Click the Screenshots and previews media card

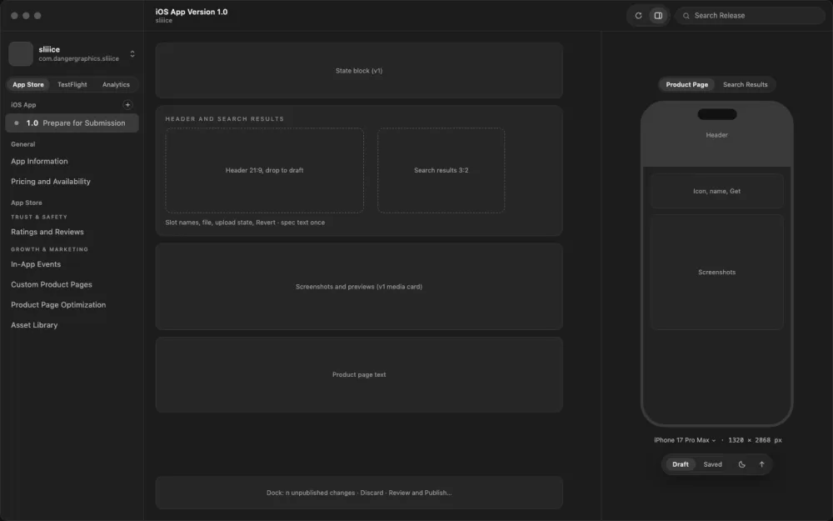click(359, 287)
